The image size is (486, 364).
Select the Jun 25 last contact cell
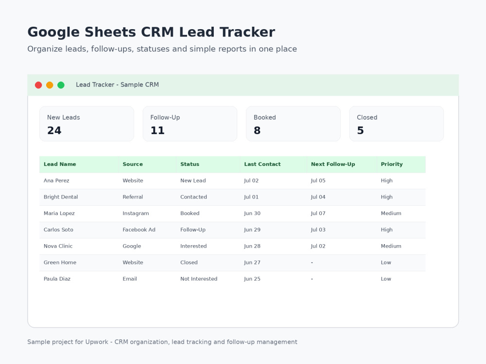point(273,279)
